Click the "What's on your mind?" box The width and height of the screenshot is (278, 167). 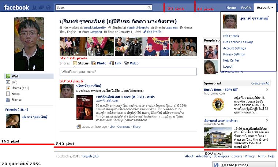point(128,72)
